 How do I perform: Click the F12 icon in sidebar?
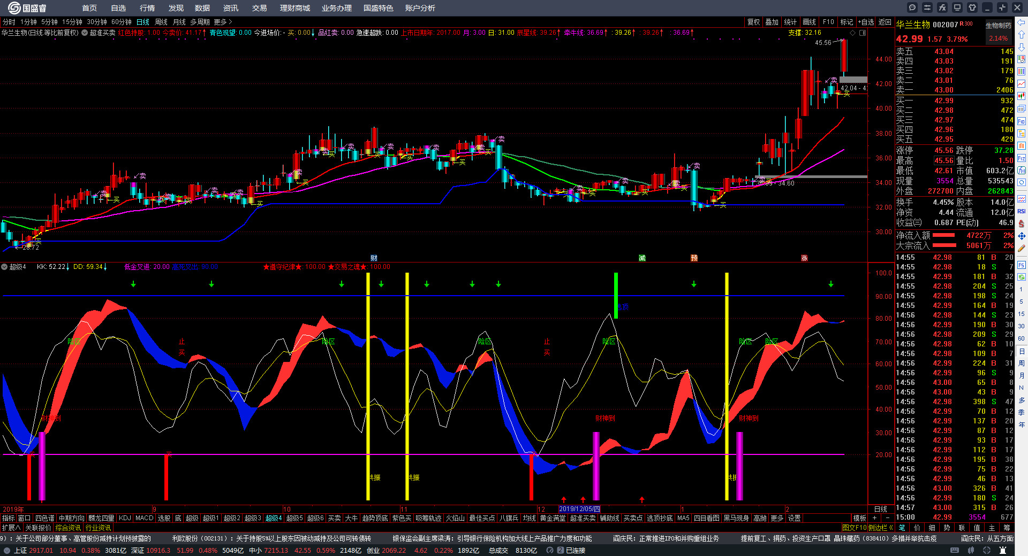tap(1022, 158)
